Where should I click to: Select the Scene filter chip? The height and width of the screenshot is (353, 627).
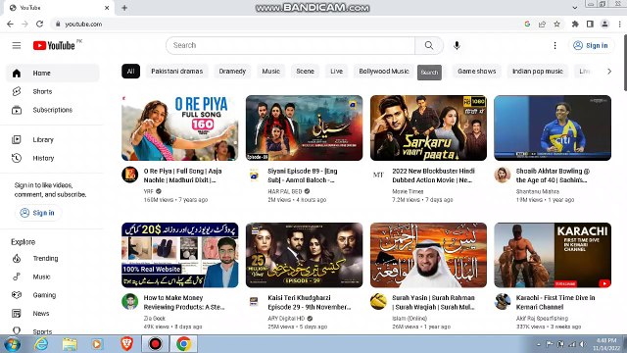pos(305,72)
